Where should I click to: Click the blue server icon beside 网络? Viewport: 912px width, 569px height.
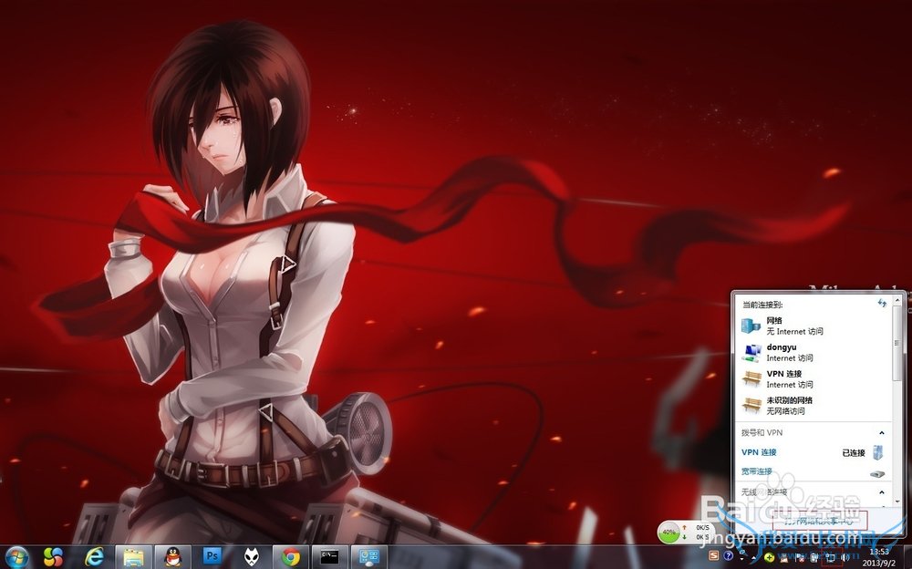pyautogui.click(x=751, y=326)
